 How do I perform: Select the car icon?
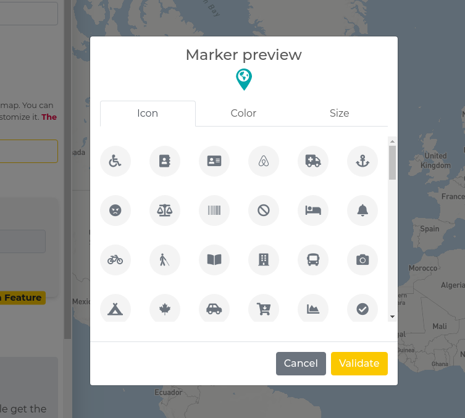214,309
